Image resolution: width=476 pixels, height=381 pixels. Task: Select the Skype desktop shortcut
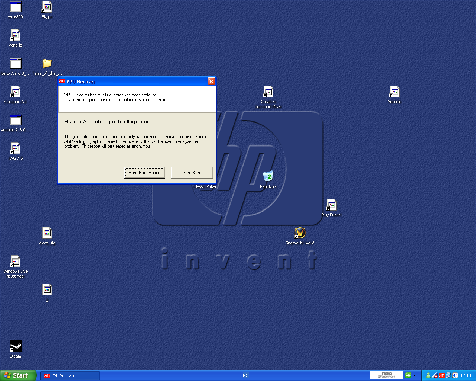coord(47,7)
